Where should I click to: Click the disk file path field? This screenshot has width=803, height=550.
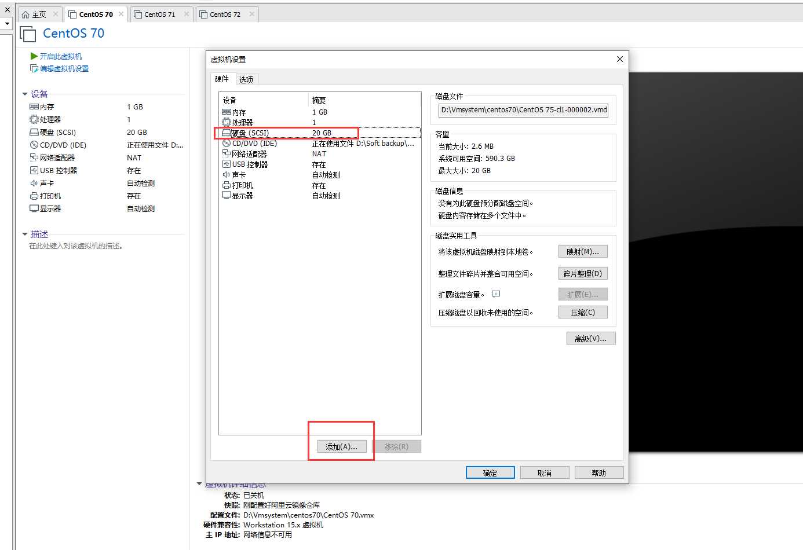(524, 110)
